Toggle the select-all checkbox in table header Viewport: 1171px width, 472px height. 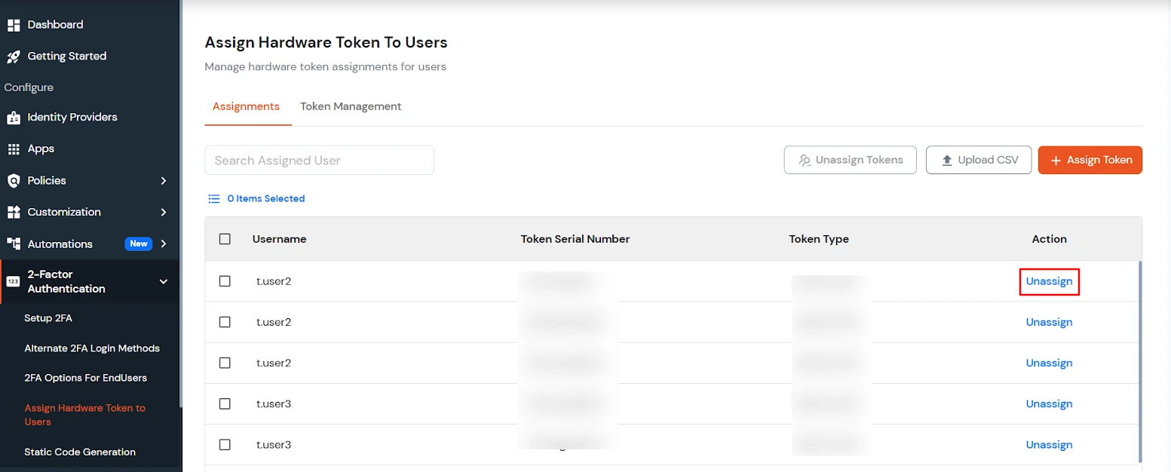point(225,238)
